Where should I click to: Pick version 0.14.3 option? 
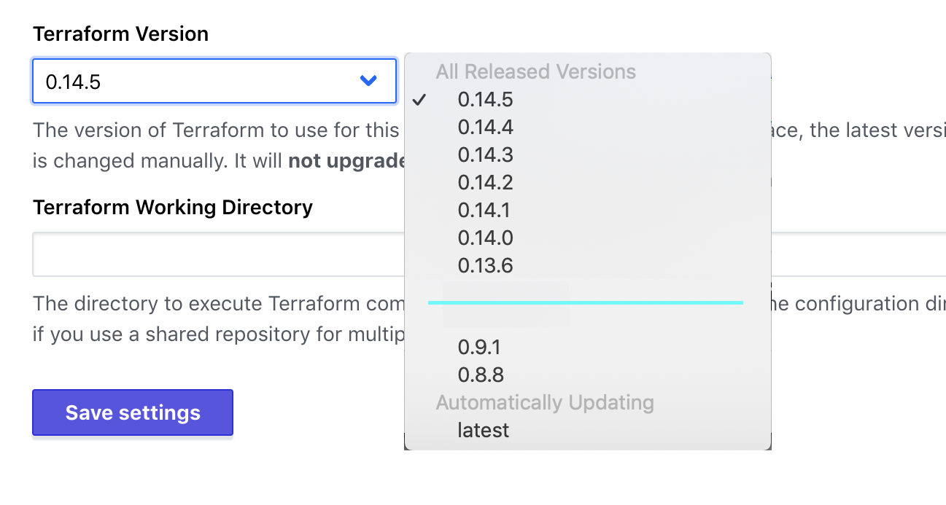coord(486,155)
